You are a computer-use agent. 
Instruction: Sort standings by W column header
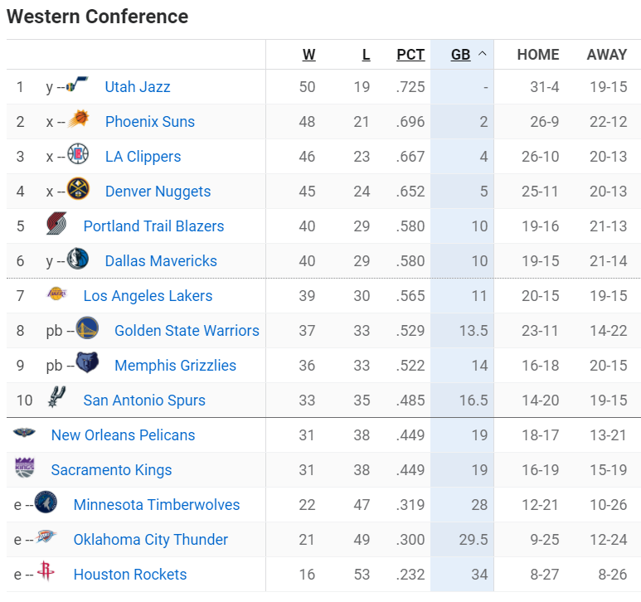[308, 55]
